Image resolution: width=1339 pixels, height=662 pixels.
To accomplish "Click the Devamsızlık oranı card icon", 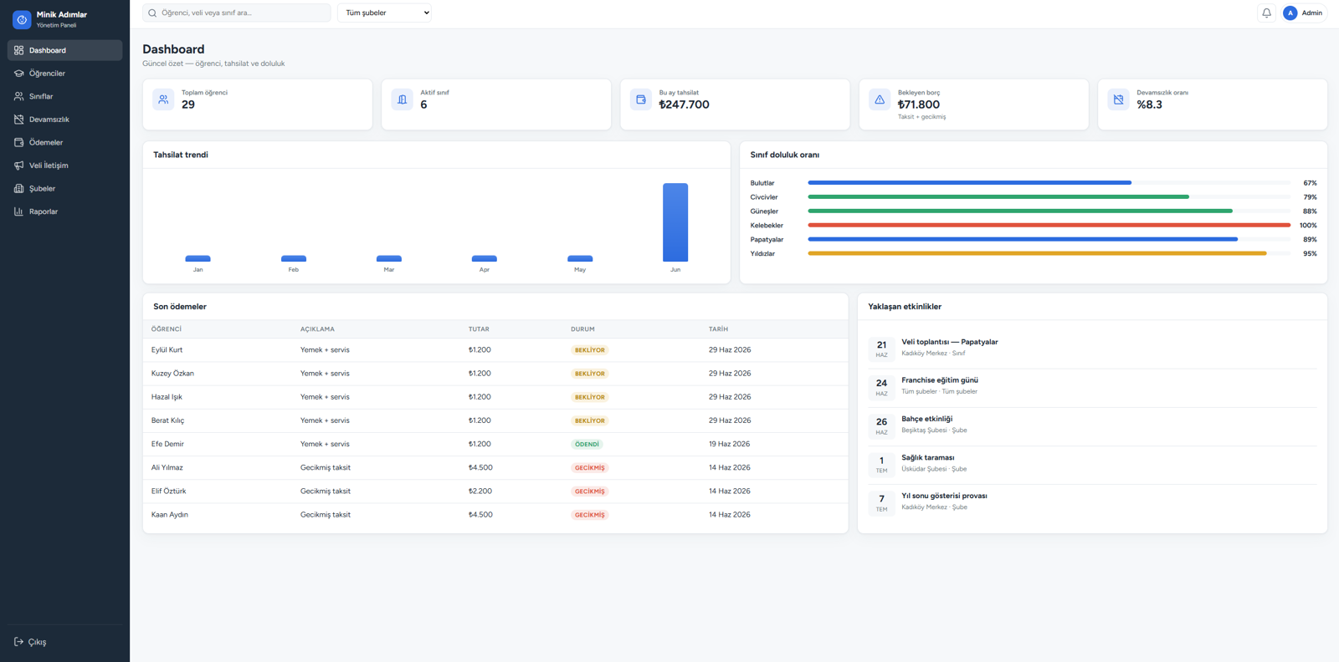I will pos(1118,99).
